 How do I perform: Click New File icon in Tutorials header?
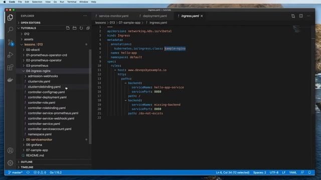click(x=68, y=28)
